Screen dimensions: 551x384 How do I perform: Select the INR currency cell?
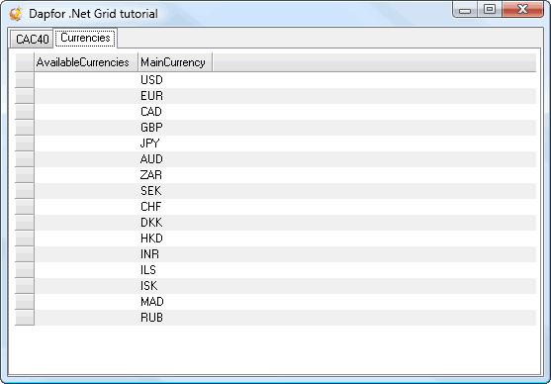point(175,254)
